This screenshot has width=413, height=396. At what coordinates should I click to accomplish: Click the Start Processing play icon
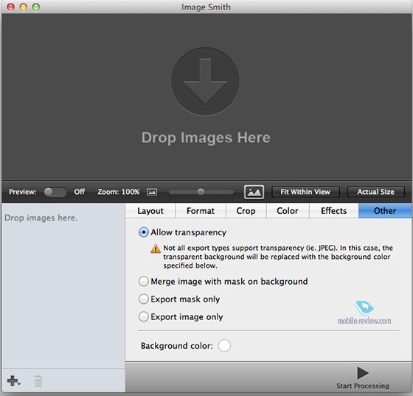click(363, 373)
